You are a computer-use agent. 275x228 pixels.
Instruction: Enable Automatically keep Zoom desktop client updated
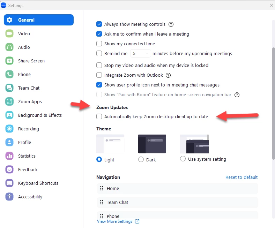point(99,116)
